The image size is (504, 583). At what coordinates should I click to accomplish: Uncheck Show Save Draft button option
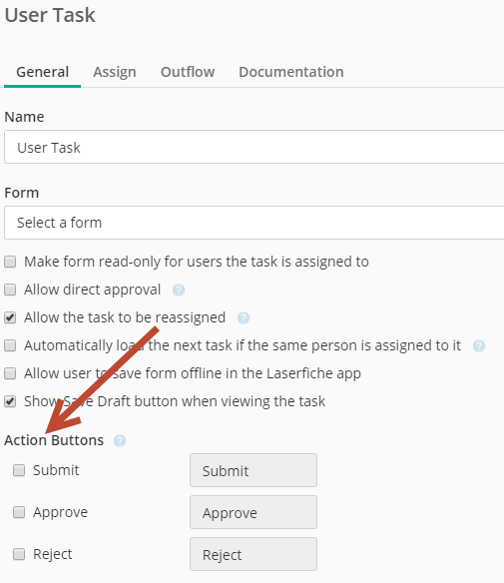coord(10,401)
